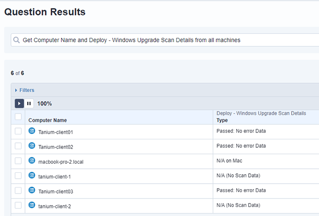The image size is (319, 216).
Task: Click the computer icon beside Tanium-client01
Action: coord(32,131)
